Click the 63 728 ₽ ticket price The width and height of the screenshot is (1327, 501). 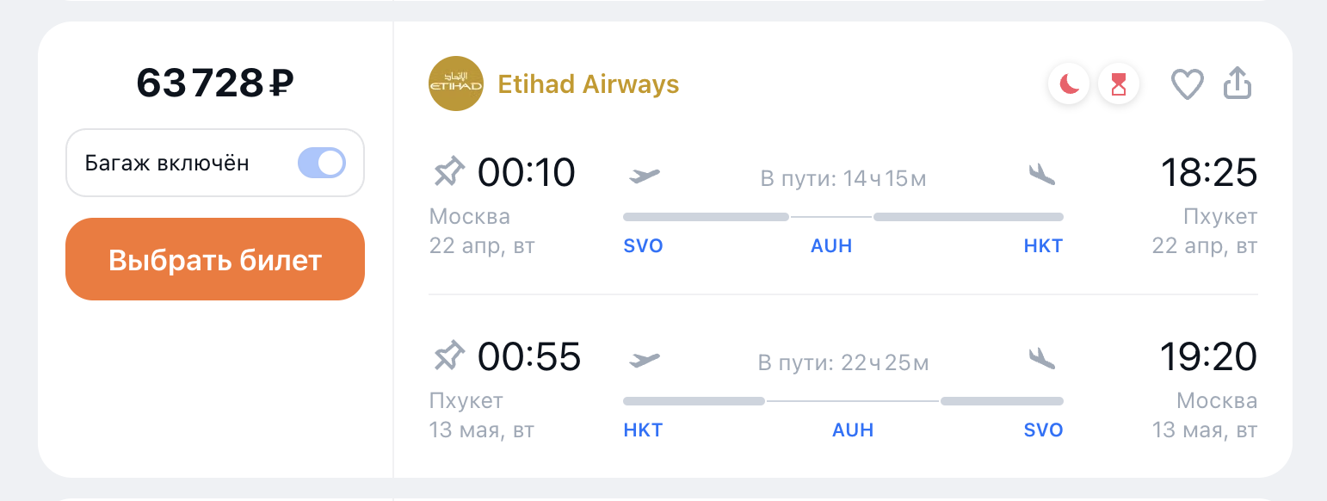(215, 83)
